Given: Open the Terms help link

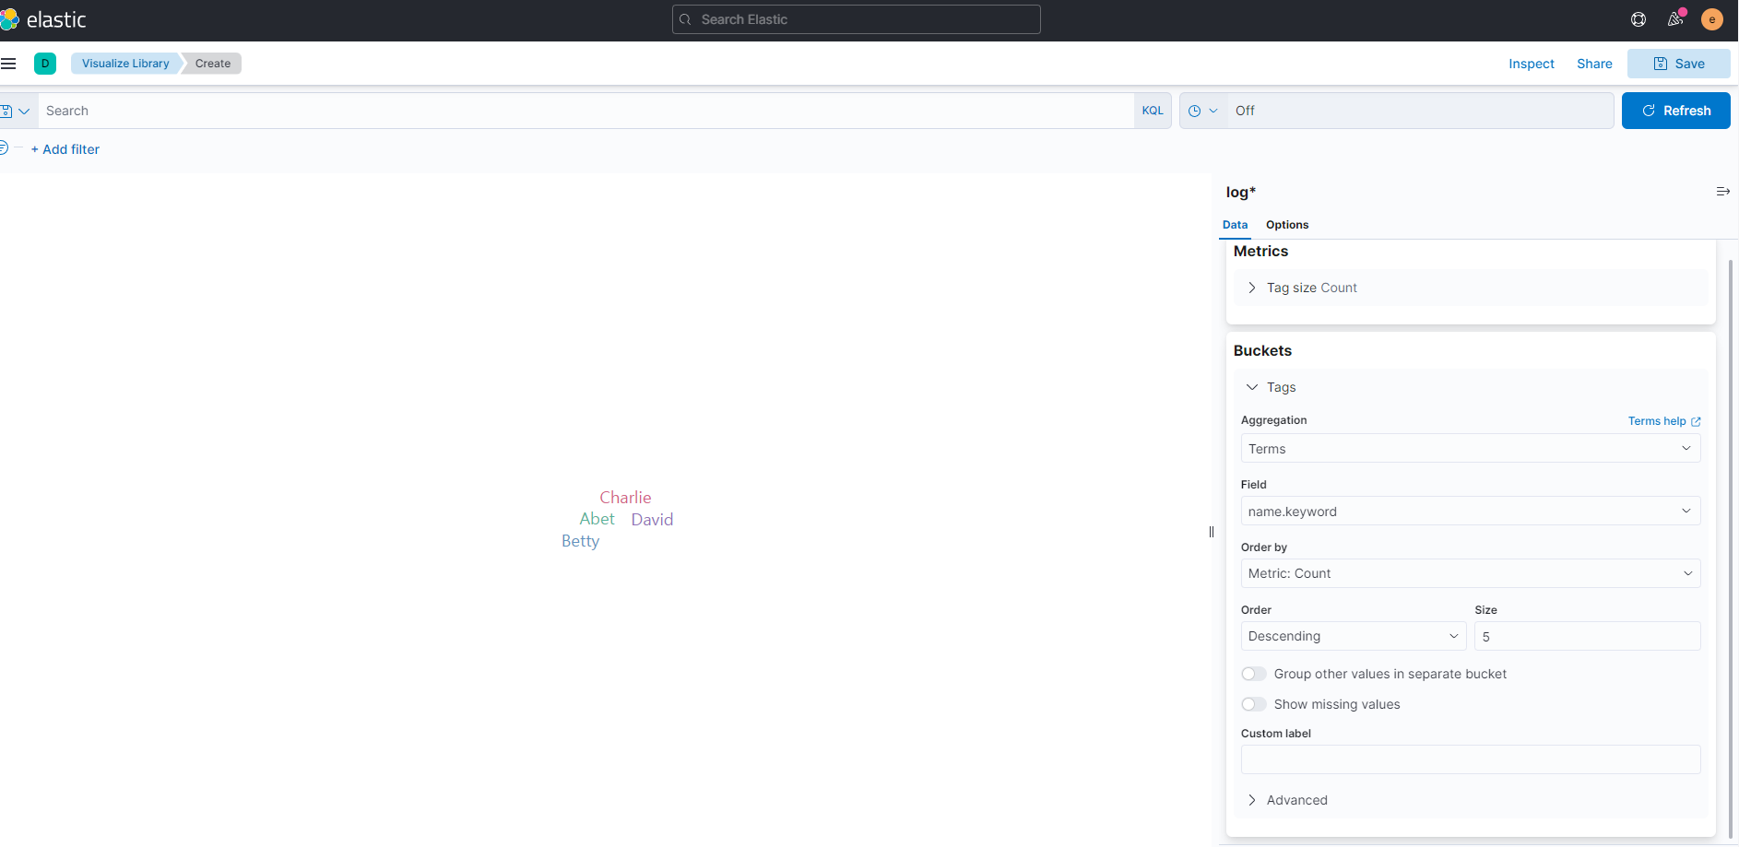Looking at the screenshot, I should [1663, 421].
